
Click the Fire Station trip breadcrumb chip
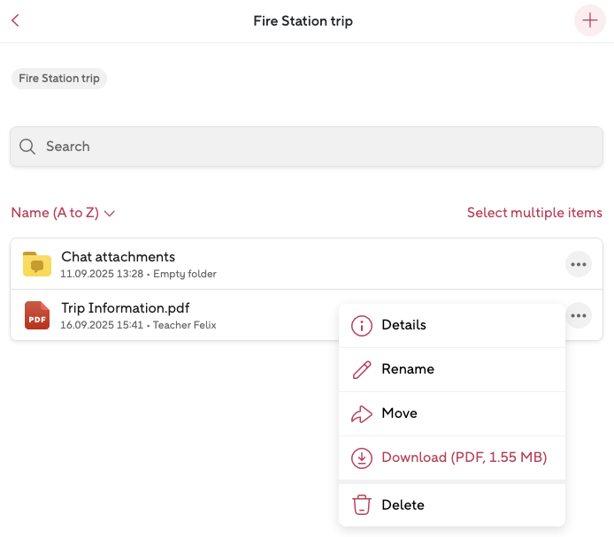[59, 79]
